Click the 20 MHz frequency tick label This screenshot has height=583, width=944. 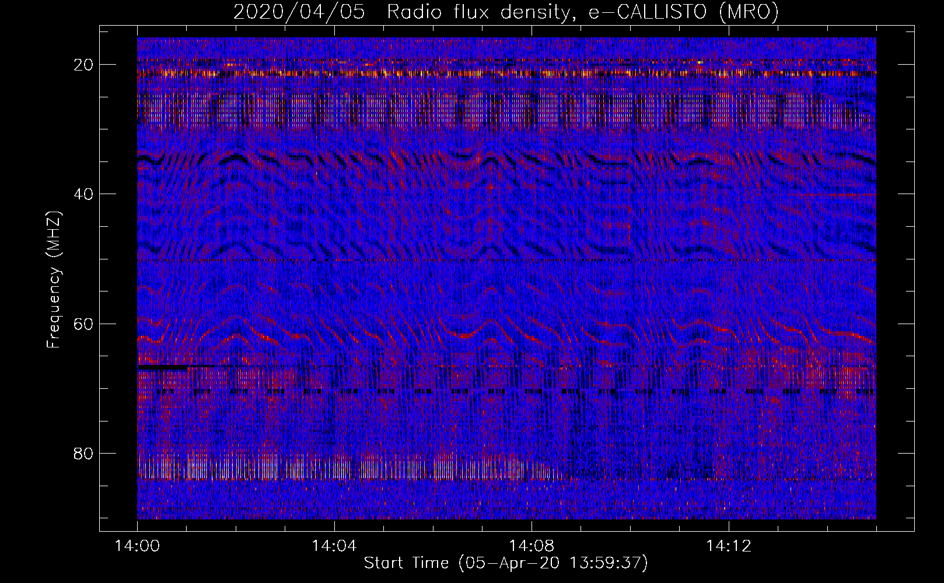coord(84,65)
